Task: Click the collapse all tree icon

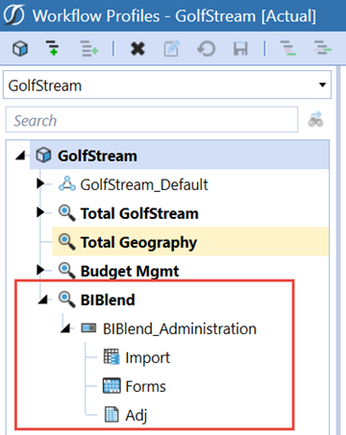Action: pos(322,48)
